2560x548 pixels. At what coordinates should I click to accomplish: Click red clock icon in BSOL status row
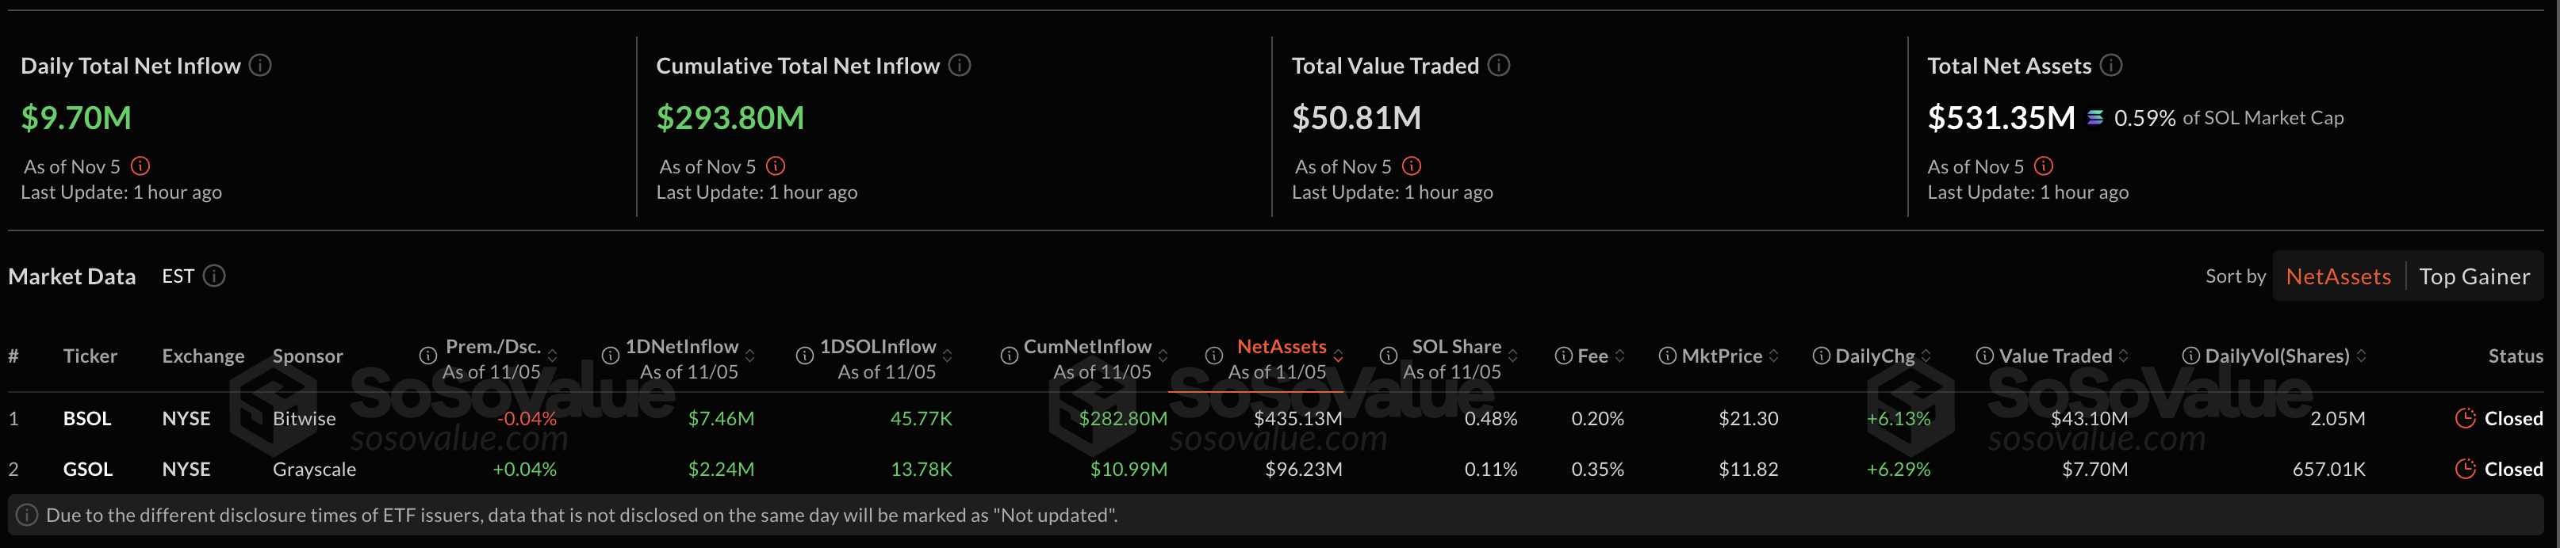pos(2466,418)
